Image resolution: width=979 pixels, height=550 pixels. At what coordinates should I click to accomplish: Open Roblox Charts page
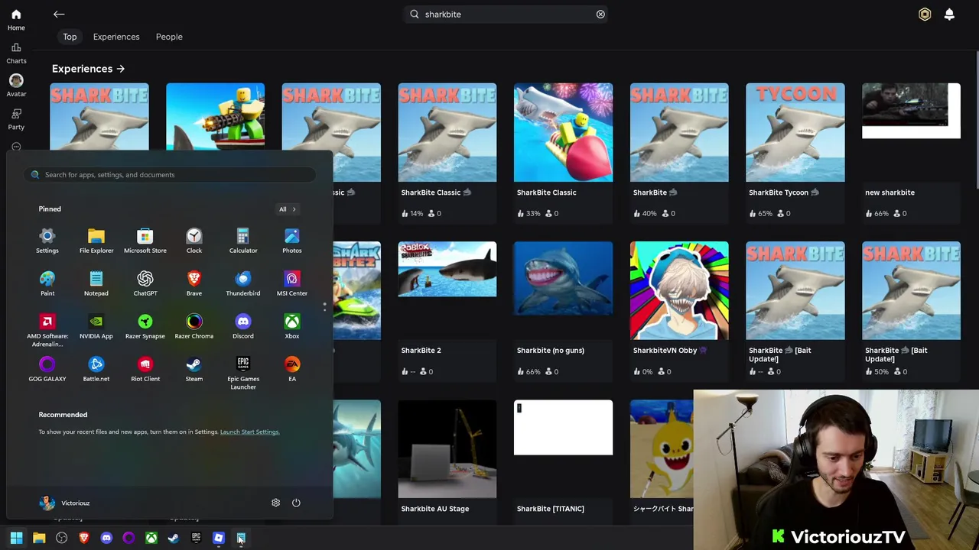point(16,53)
